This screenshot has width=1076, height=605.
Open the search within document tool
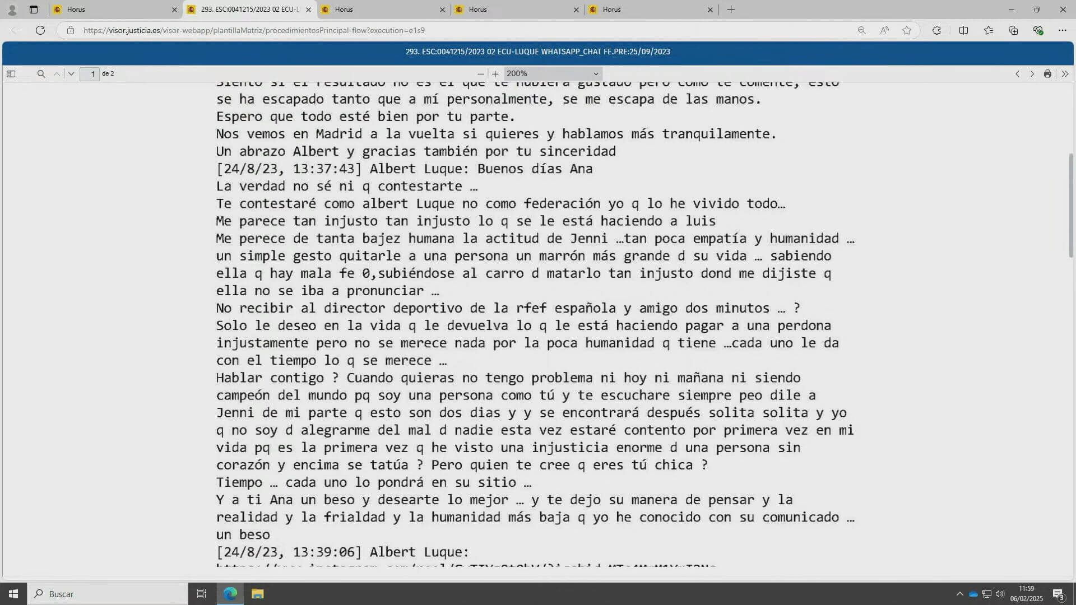(41, 73)
